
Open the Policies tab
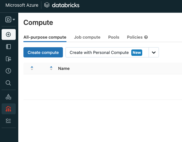coord(134,37)
